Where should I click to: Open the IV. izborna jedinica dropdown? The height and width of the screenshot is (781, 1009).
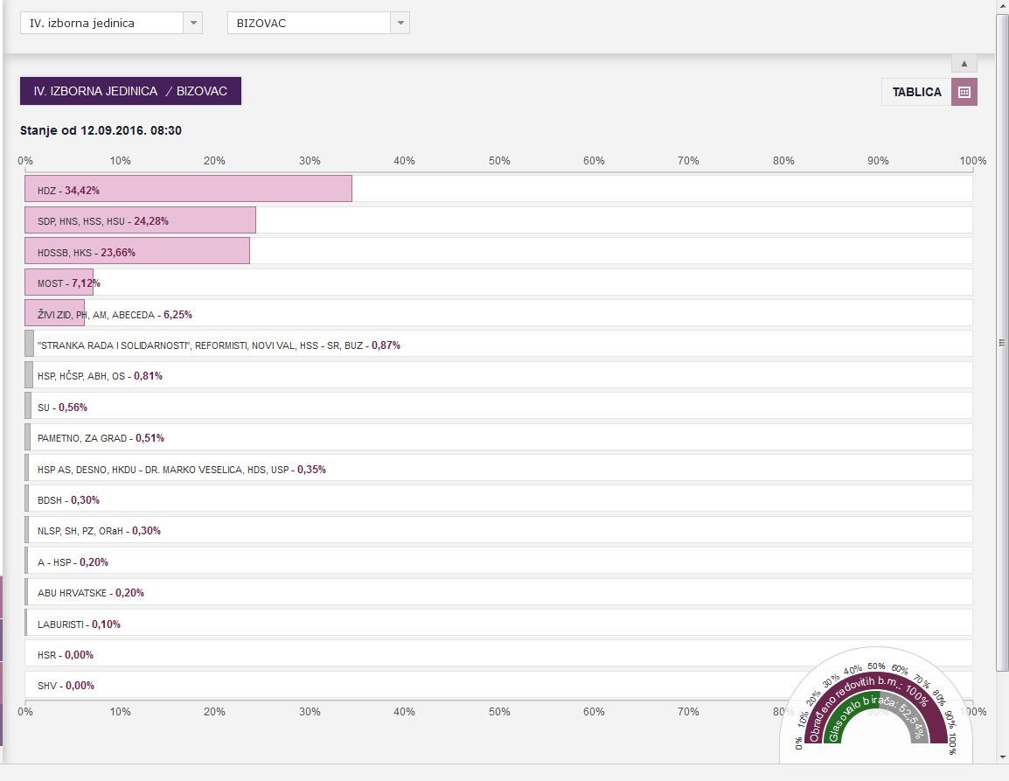click(x=111, y=24)
